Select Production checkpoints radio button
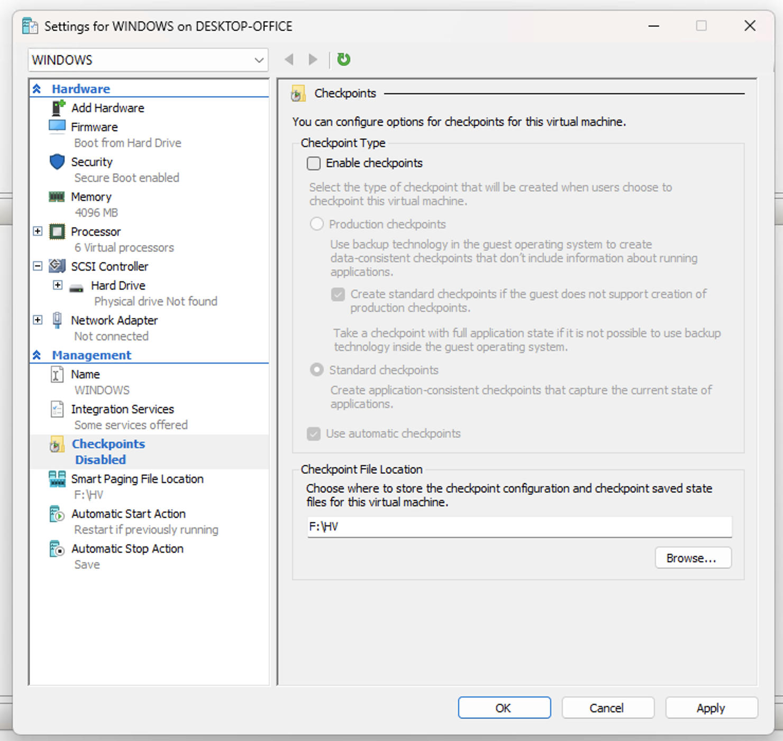 click(317, 224)
